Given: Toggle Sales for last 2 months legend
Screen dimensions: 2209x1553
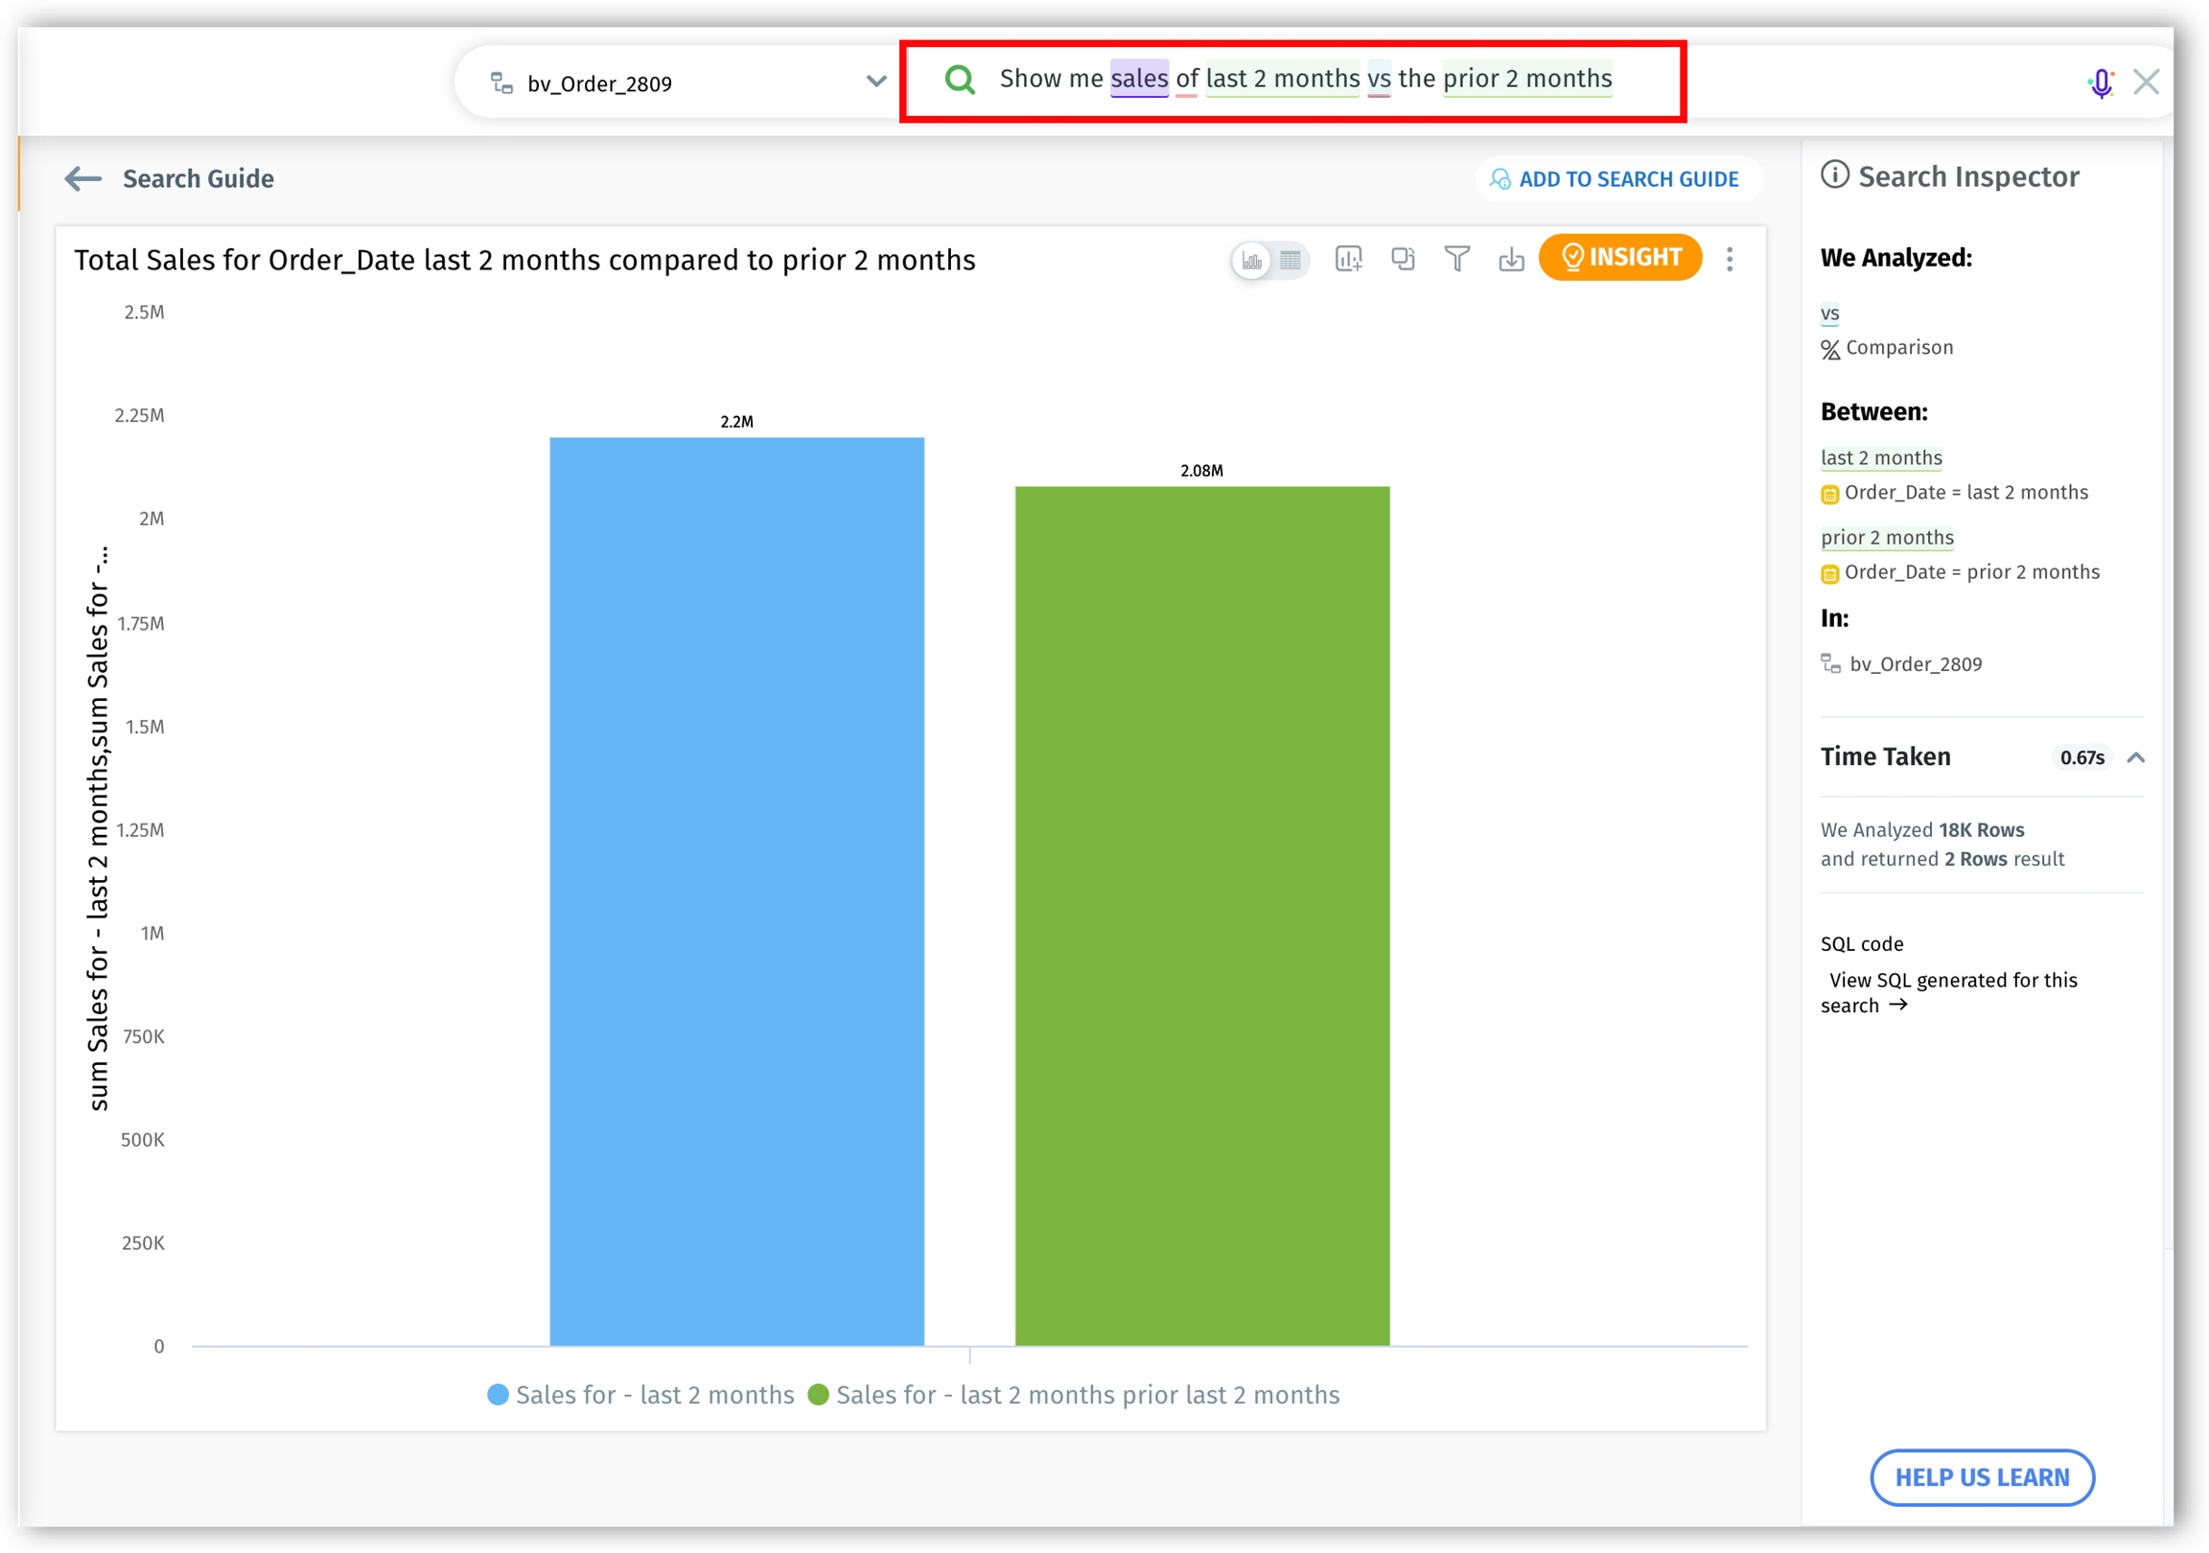Looking at the screenshot, I should pos(640,1394).
